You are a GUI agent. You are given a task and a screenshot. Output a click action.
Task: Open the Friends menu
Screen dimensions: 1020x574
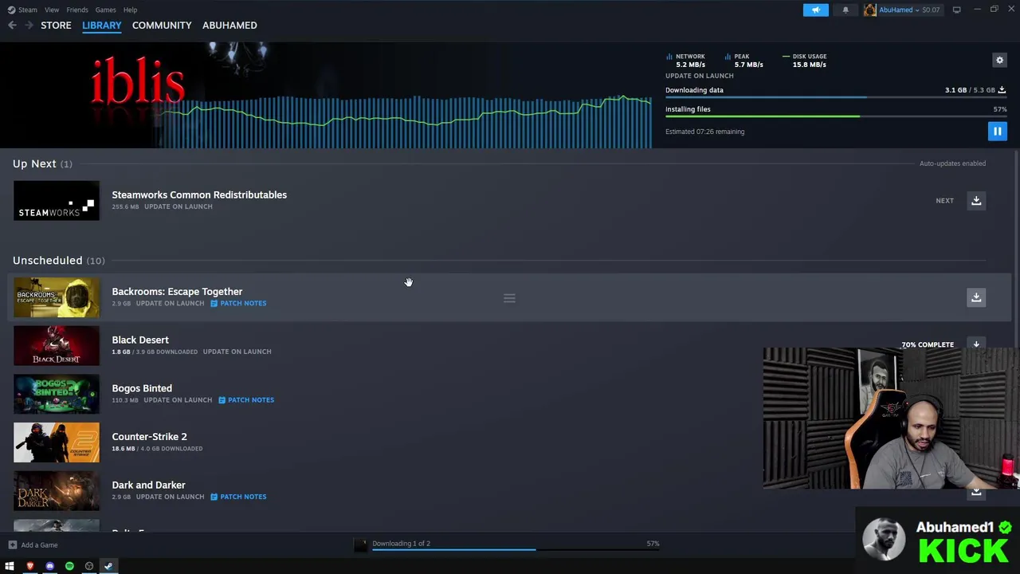(x=77, y=10)
